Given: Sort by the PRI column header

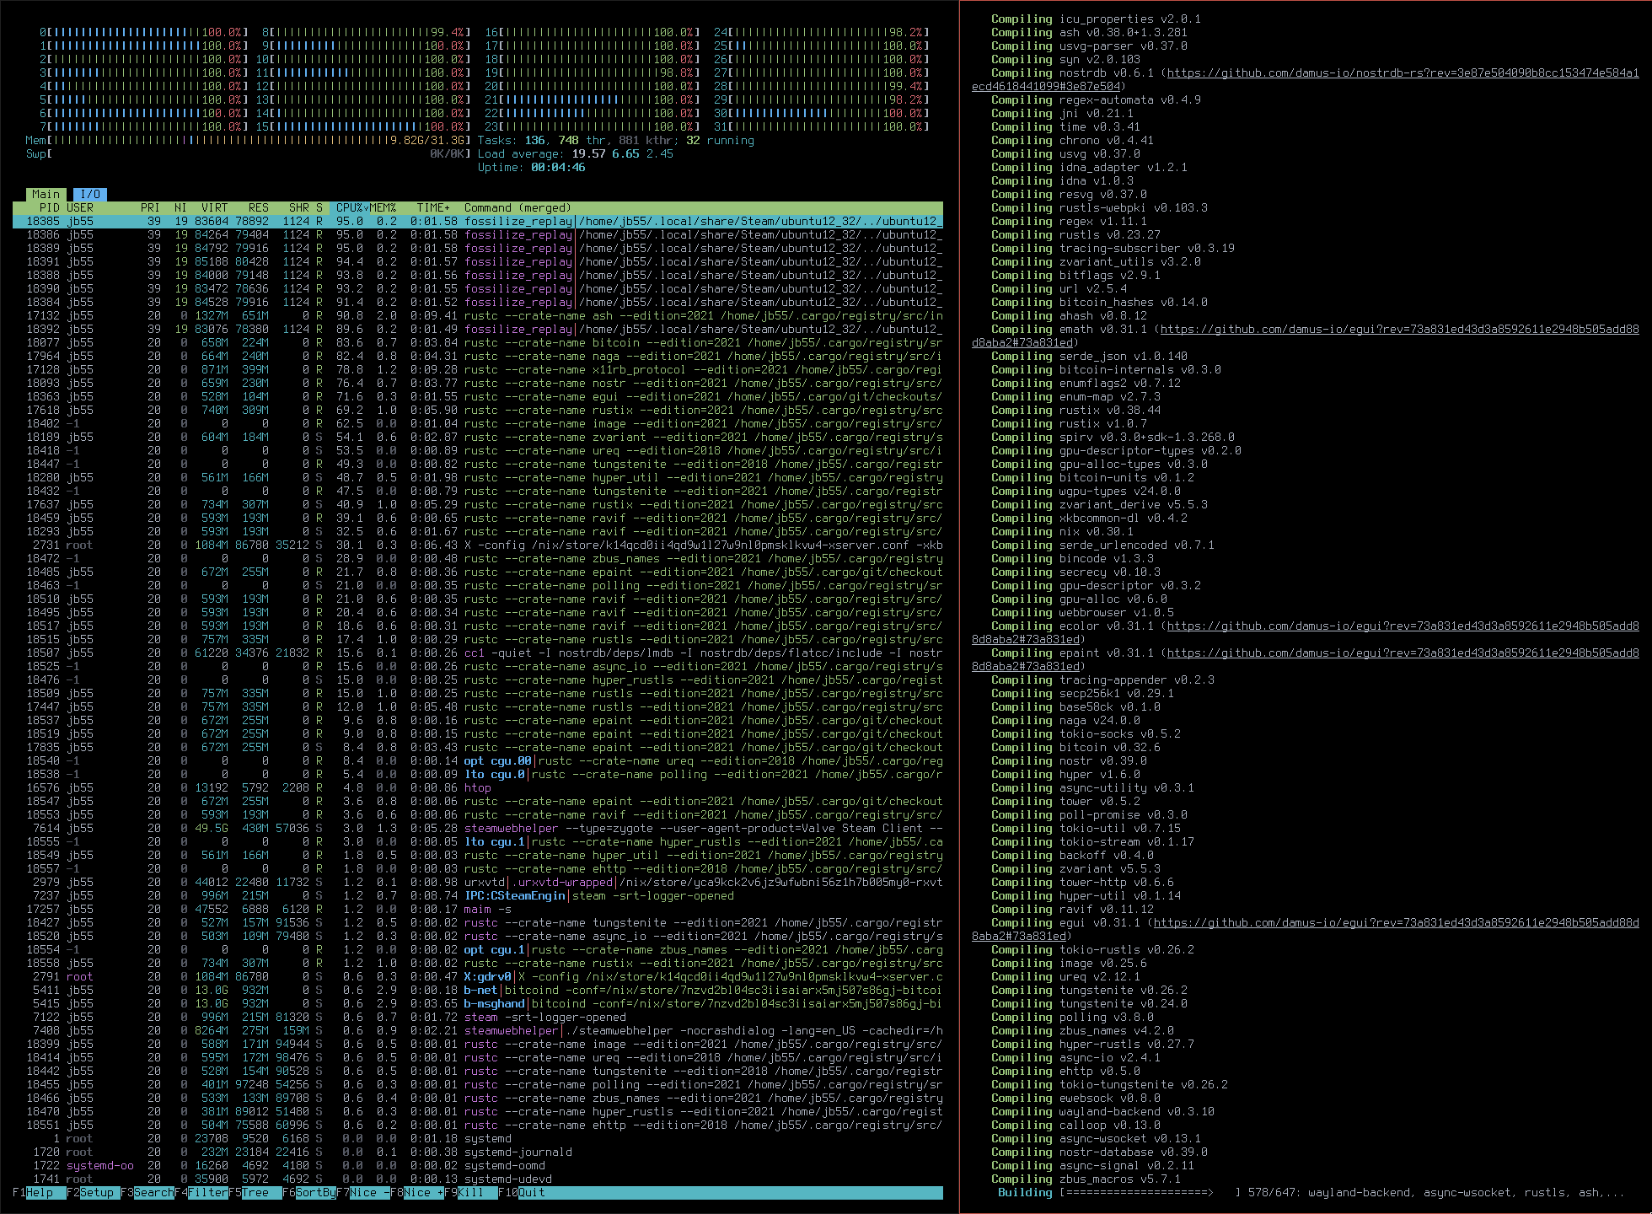Looking at the screenshot, I should point(150,207).
